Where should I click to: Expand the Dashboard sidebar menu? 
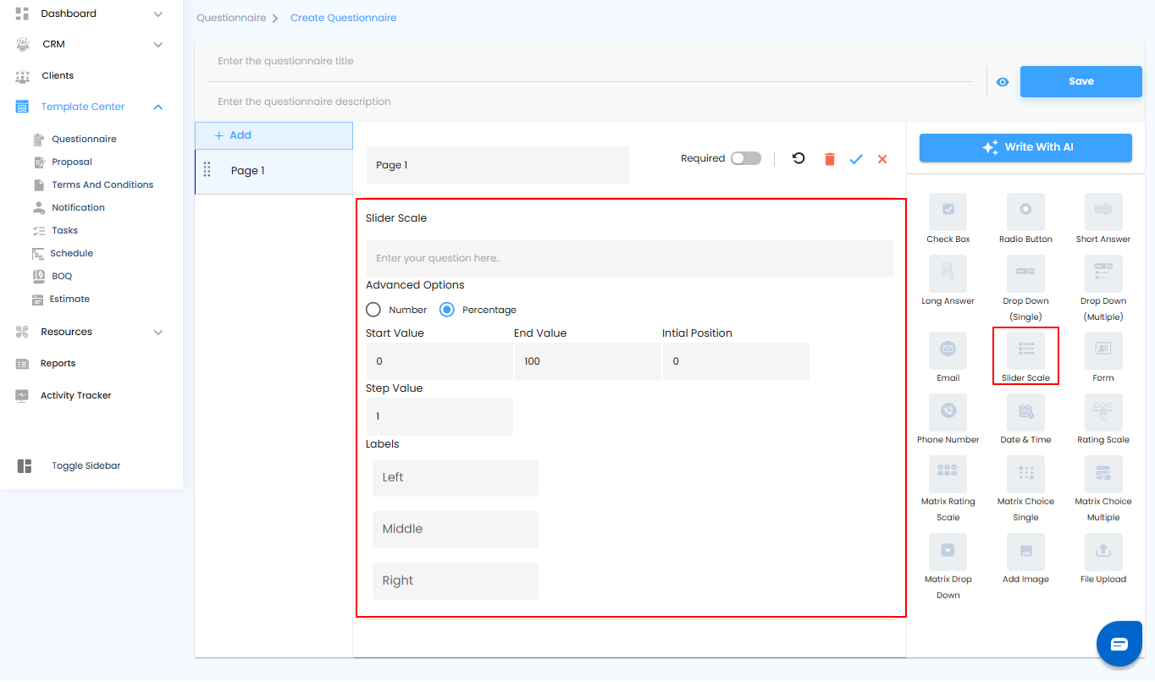158,14
